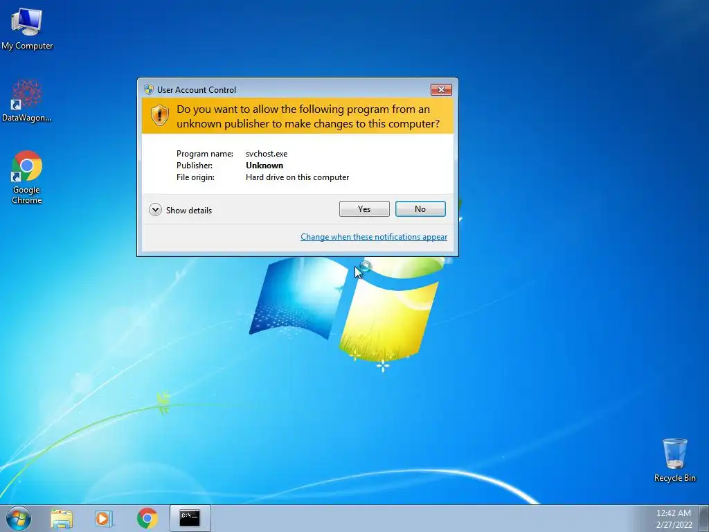Expand Show details in the UAC dialog
Screen dimensions: 709x532
(x=181, y=210)
